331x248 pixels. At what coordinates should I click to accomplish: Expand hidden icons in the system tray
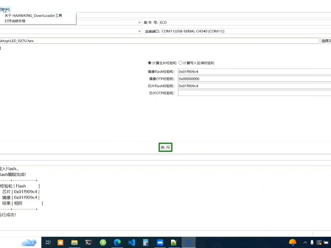point(305,242)
